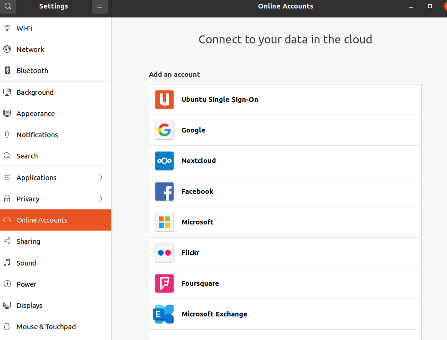Select the Privacy sidebar entry

56,199
